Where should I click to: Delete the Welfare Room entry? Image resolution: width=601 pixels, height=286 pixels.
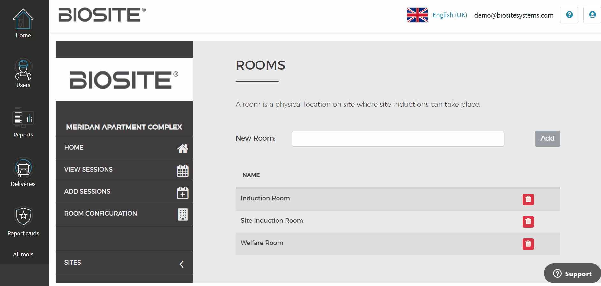point(528,244)
